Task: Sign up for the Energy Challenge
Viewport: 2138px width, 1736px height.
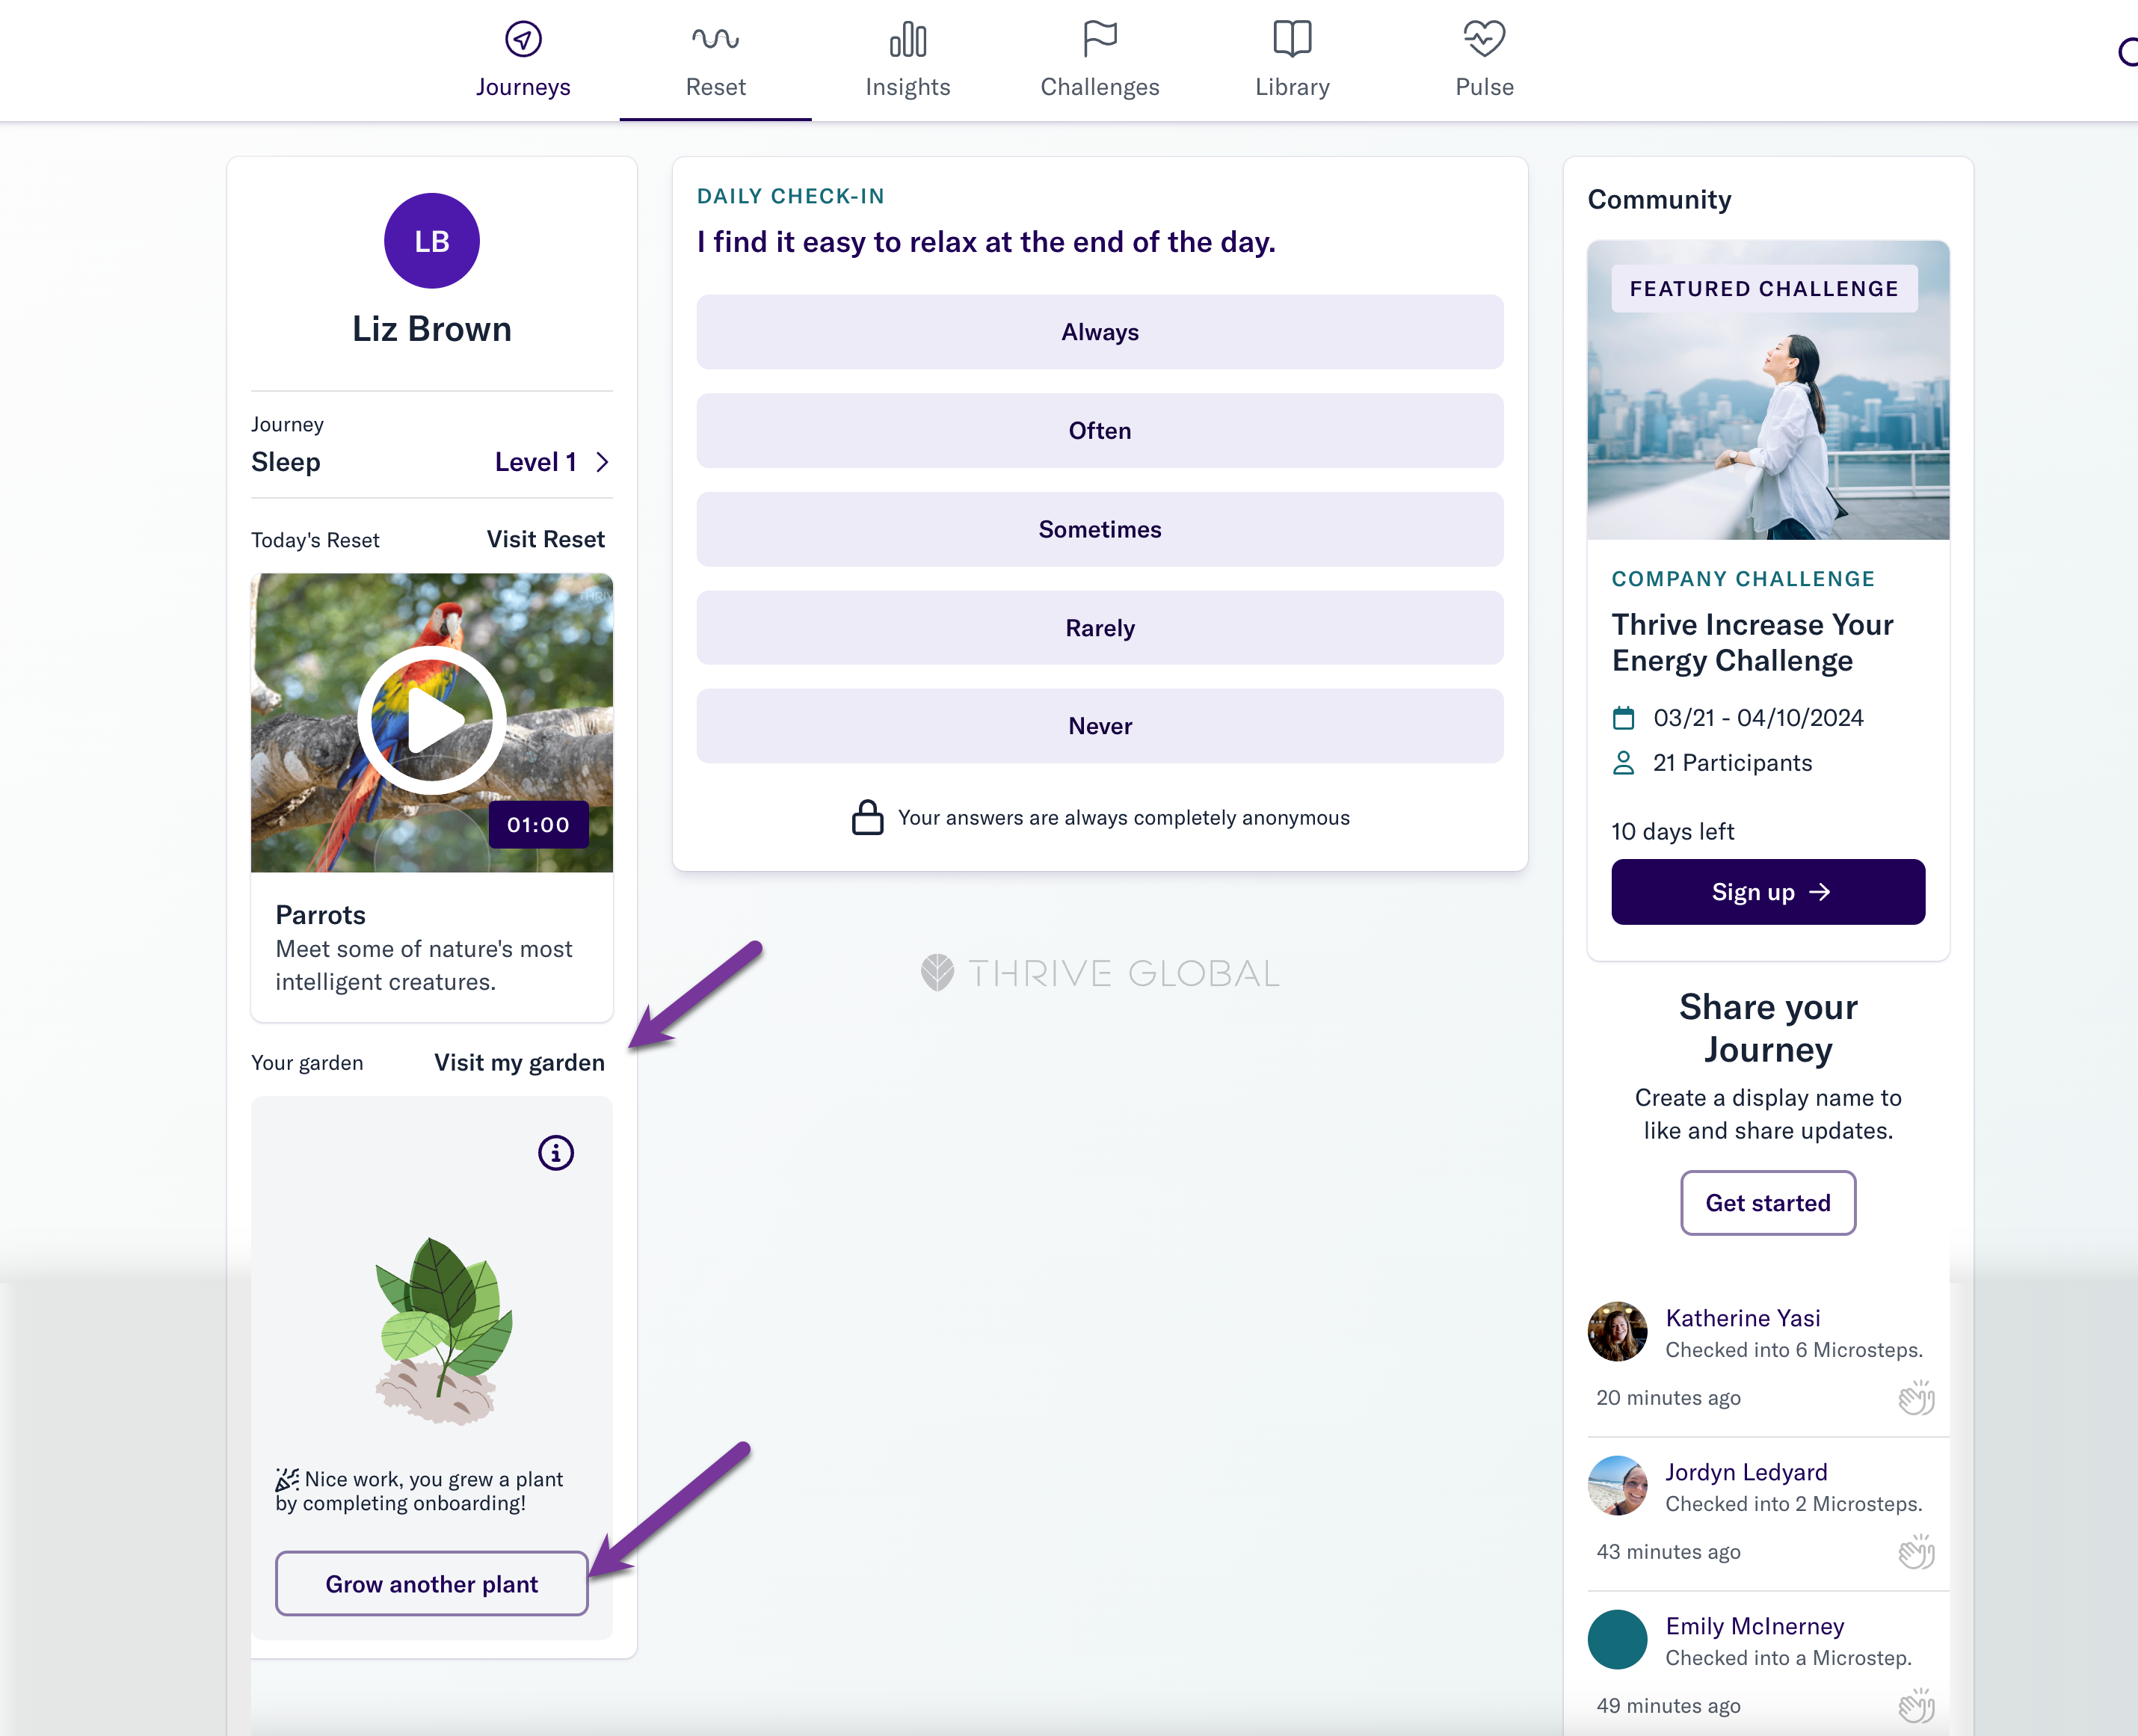Action: point(1768,892)
